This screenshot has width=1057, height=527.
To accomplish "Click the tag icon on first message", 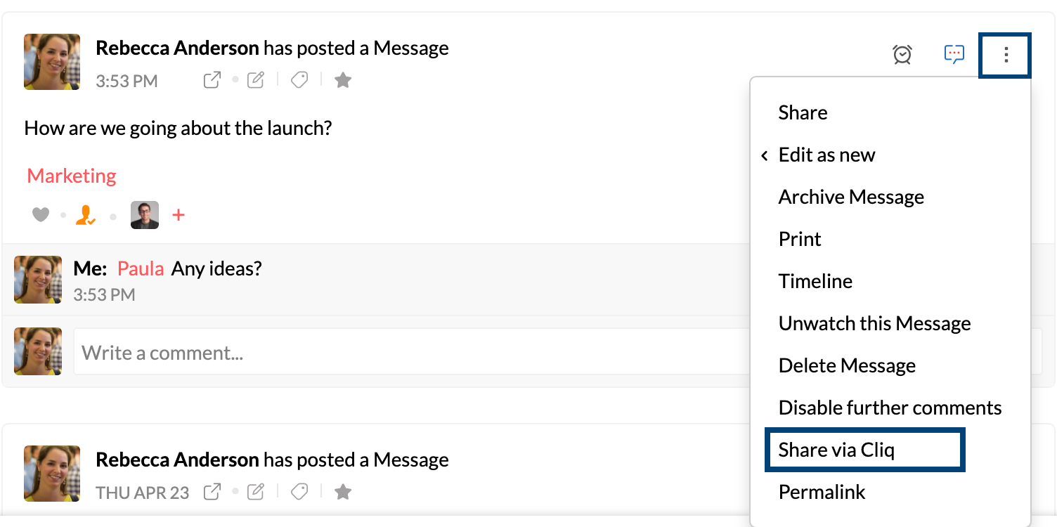I will [x=299, y=80].
